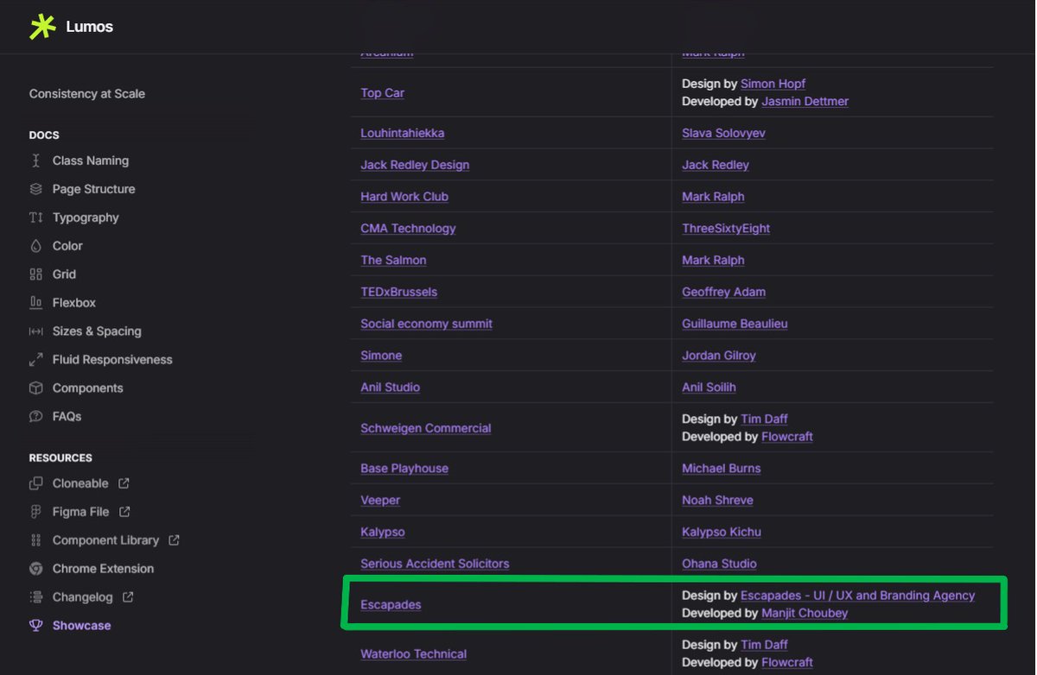Visit the Ohana Studio link
This screenshot has width=1037, height=675.
pos(720,564)
